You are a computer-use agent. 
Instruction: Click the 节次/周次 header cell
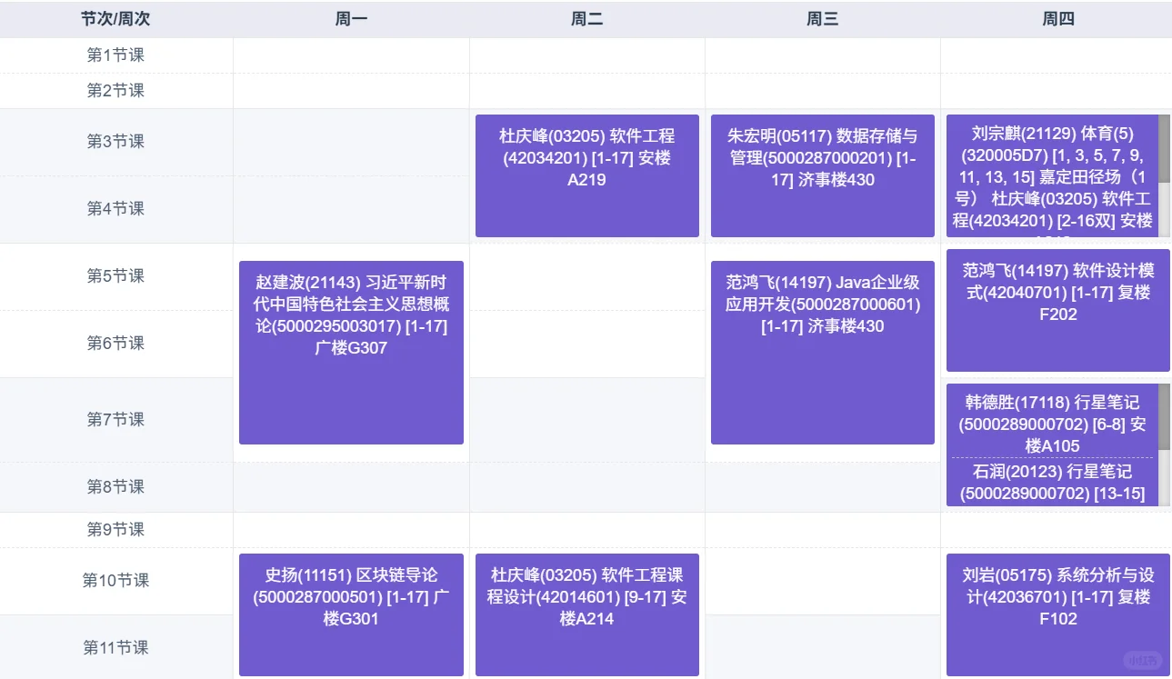[x=116, y=18]
